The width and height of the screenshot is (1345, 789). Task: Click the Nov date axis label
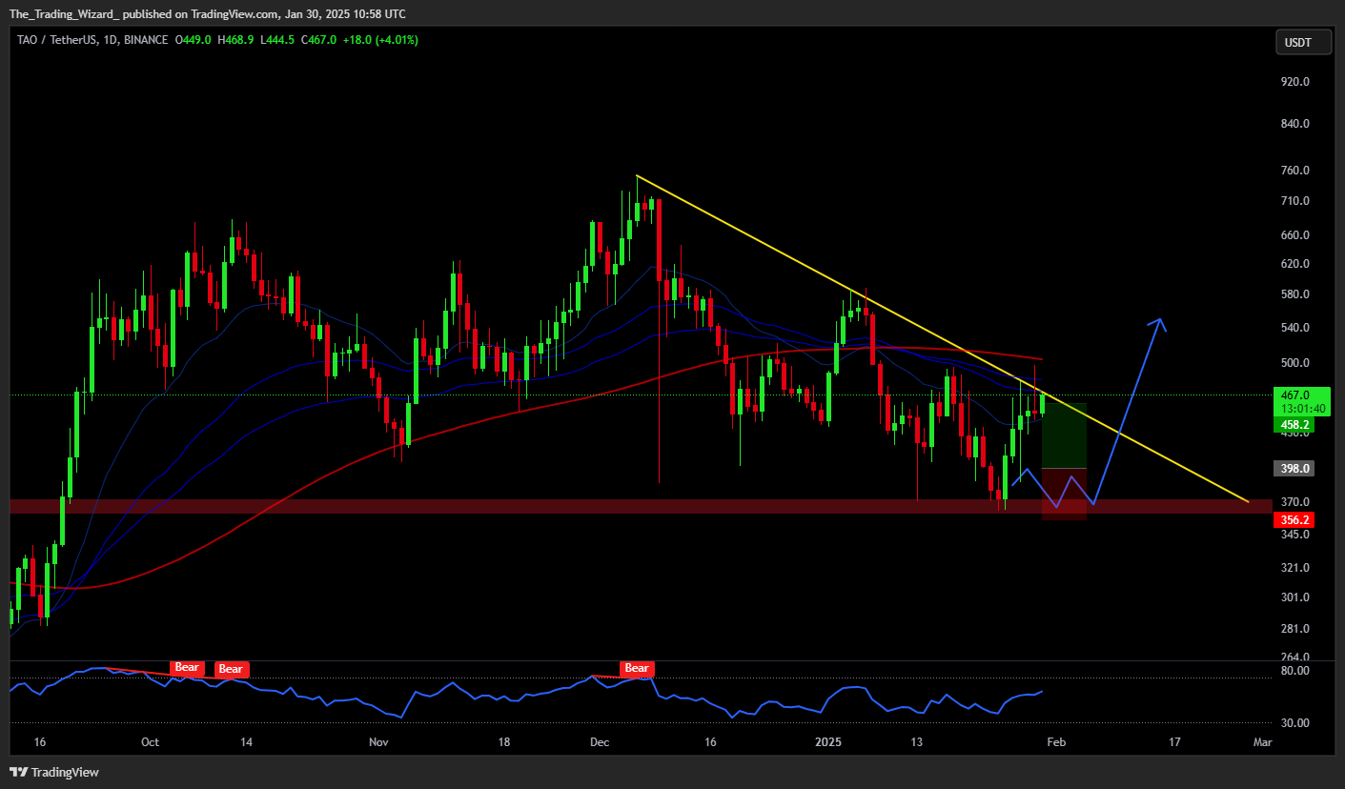tap(379, 742)
